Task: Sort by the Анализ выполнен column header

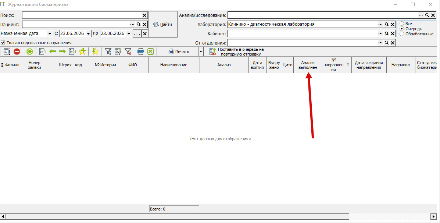Action: tap(308, 65)
